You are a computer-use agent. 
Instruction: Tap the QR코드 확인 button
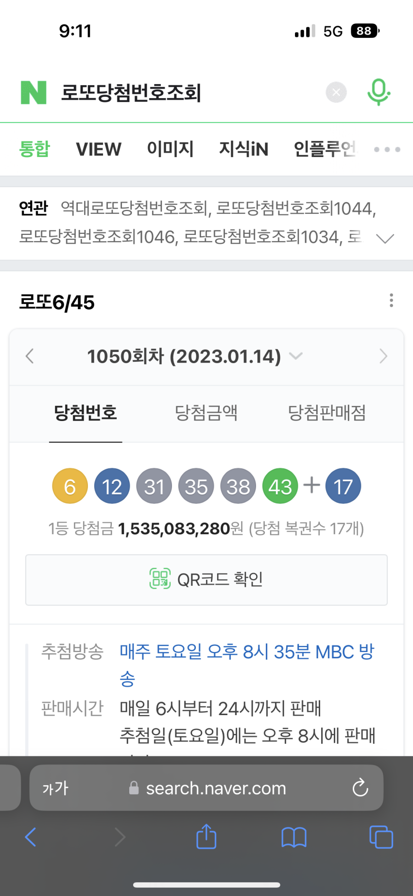click(206, 580)
